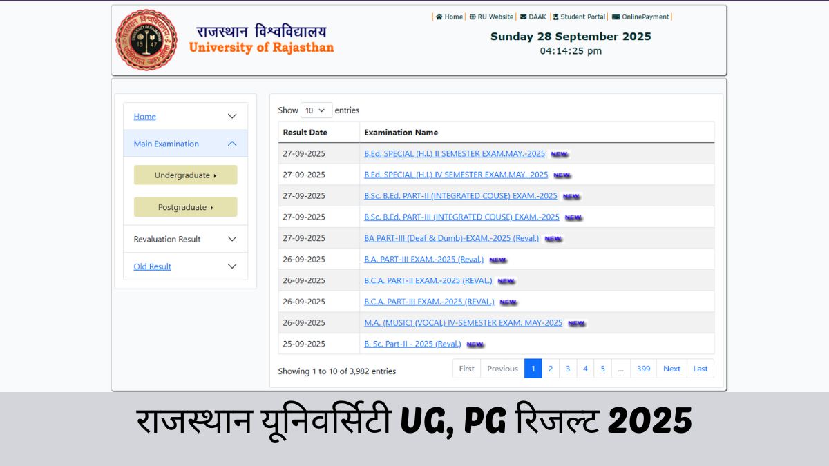Open the Home link in top navigation
The image size is (829, 466).
pos(454,17)
